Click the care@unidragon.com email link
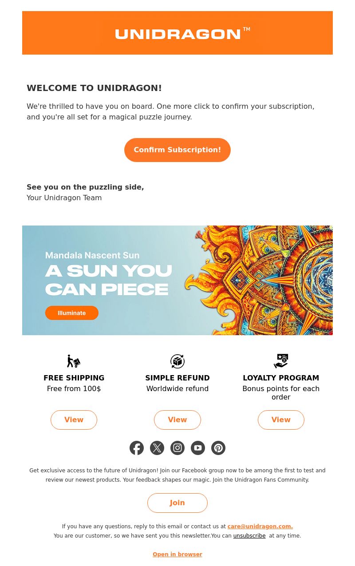The height and width of the screenshot is (566, 355). pyautogui.click(x=260, y=526)
